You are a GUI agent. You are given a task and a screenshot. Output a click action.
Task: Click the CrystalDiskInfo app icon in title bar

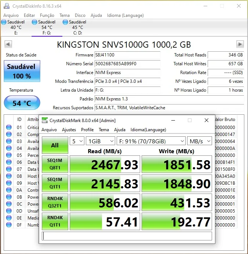tap(7, 6)
